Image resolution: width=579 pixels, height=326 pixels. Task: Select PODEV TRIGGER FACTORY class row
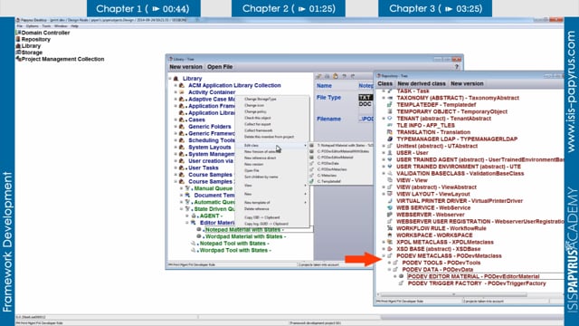click(477, 283)
